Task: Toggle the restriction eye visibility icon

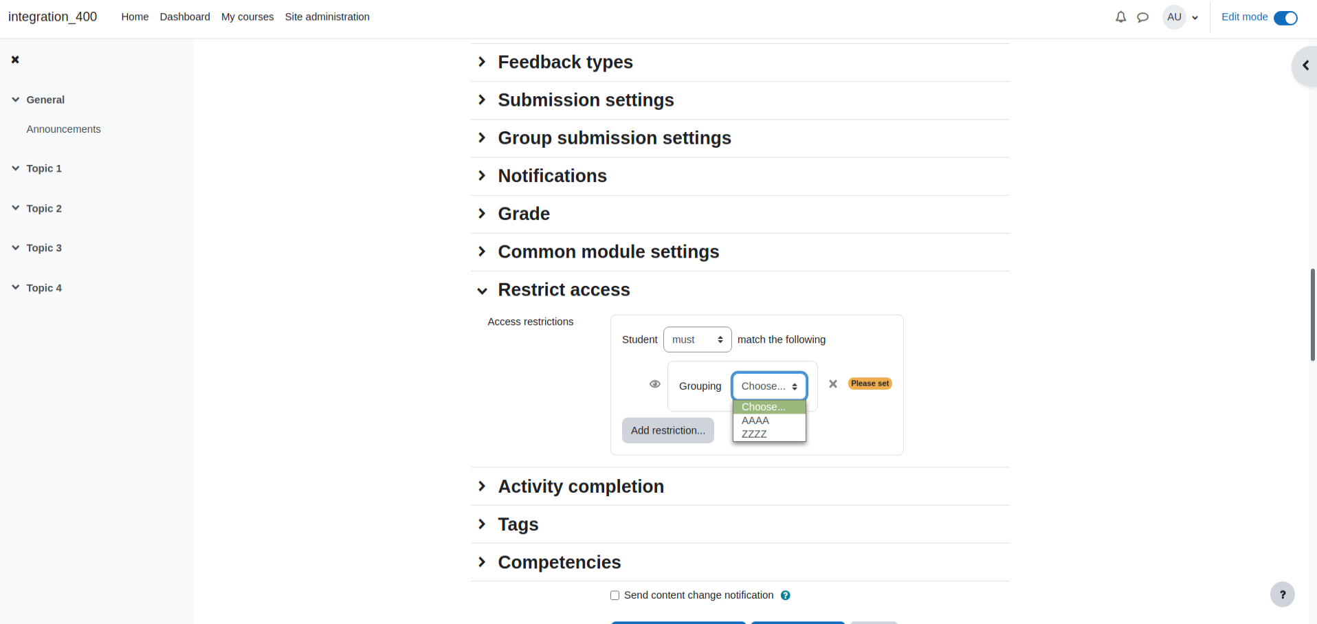Action: [655, 384]
